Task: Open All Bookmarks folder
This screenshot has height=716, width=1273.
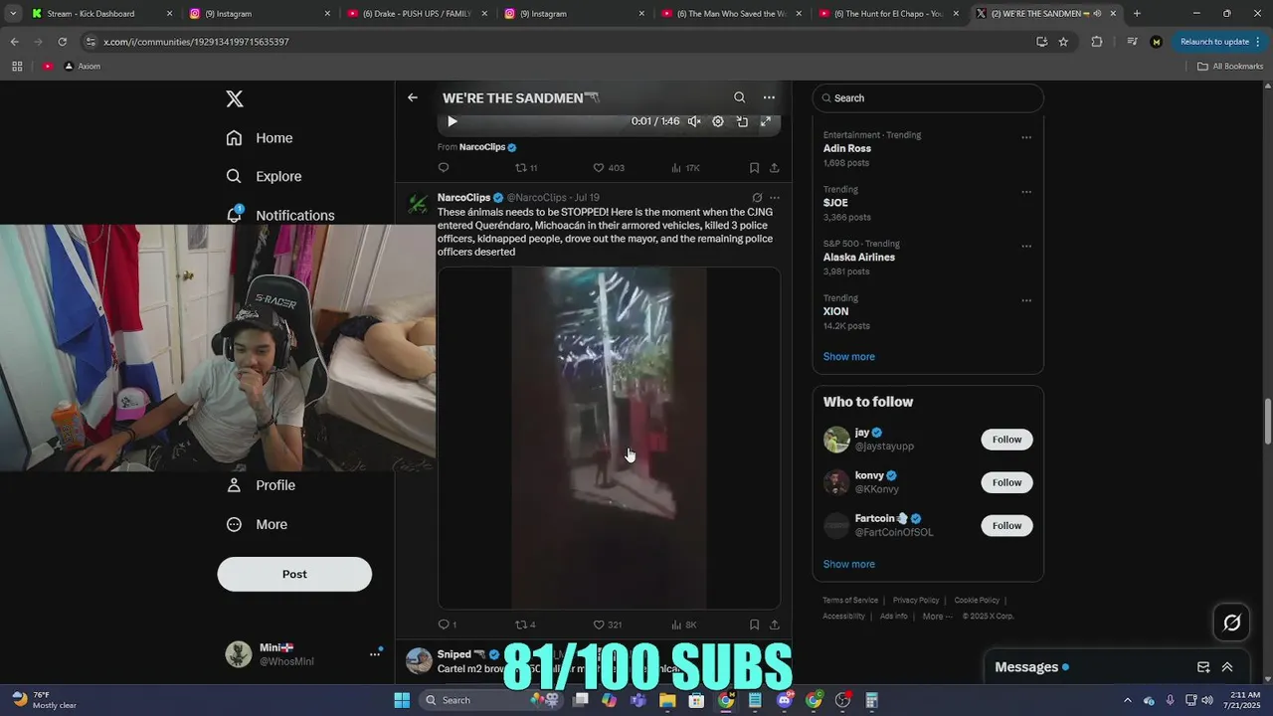Action: [x=1230, y=66]
